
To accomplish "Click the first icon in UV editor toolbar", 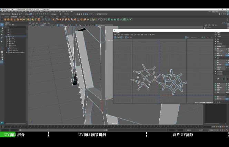I will (115, 37).
